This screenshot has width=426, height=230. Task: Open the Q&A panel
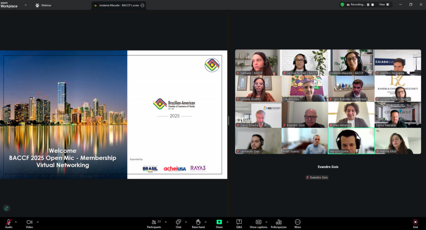click(239, 222)
